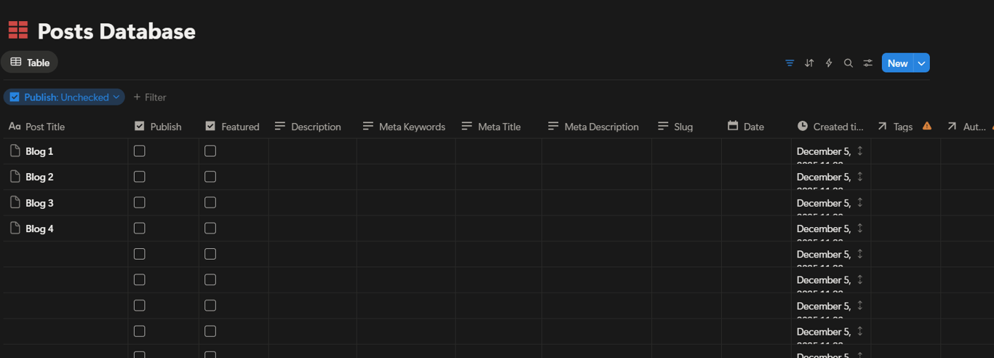Click the Description cell for Blog 1
This screenshot has height=358, width=994.
click(312, 151)
